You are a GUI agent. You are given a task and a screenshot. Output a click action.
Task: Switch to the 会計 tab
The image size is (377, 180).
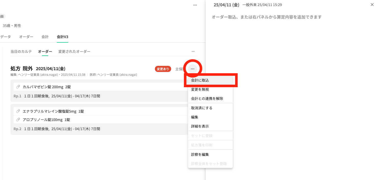coord(45,37)
